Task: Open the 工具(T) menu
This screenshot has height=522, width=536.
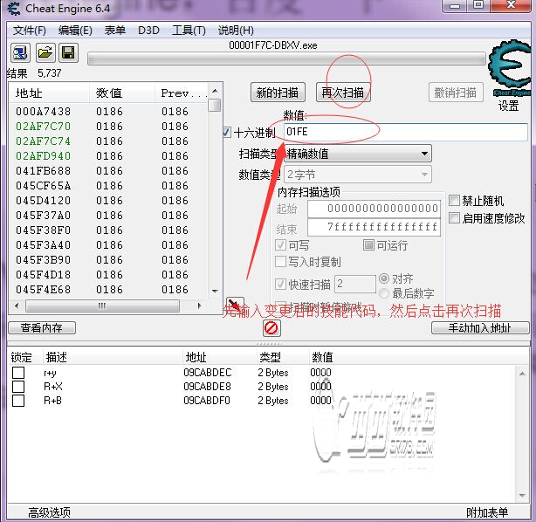Action: tap(189, 31)
